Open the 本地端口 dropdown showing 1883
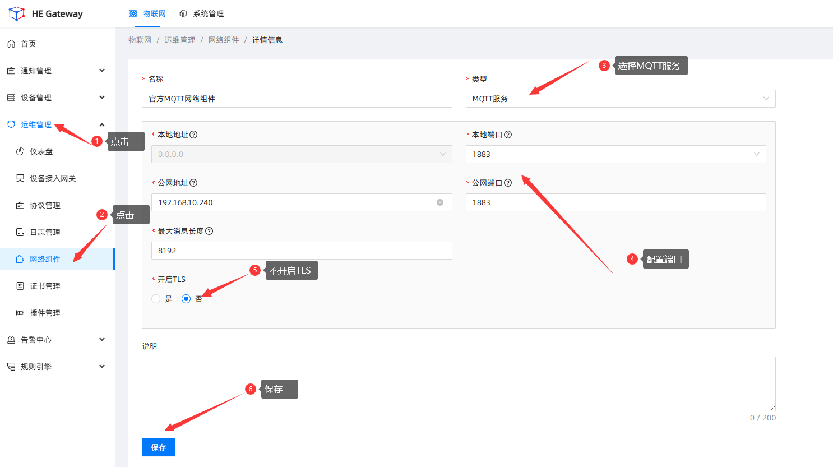The width and height of the screenshot is (833, 467). pyautogui.click(x=615, y=154)
